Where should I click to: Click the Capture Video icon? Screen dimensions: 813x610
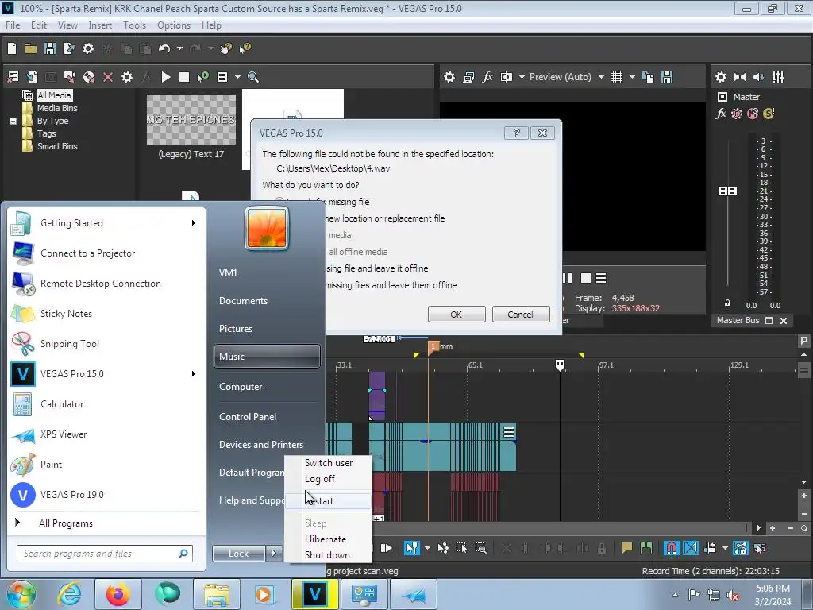pos(70,77)
